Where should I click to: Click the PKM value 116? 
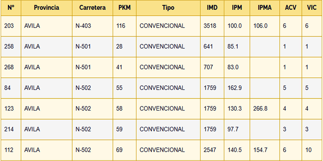click(x=121, y=26)
